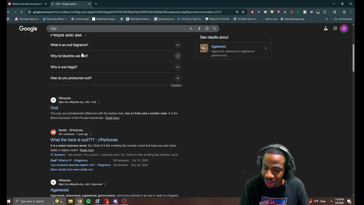Open File Explorer from the taskbar

71,201
